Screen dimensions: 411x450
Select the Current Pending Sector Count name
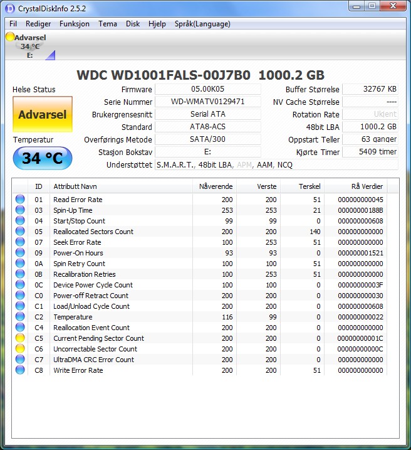pos(98,338)
